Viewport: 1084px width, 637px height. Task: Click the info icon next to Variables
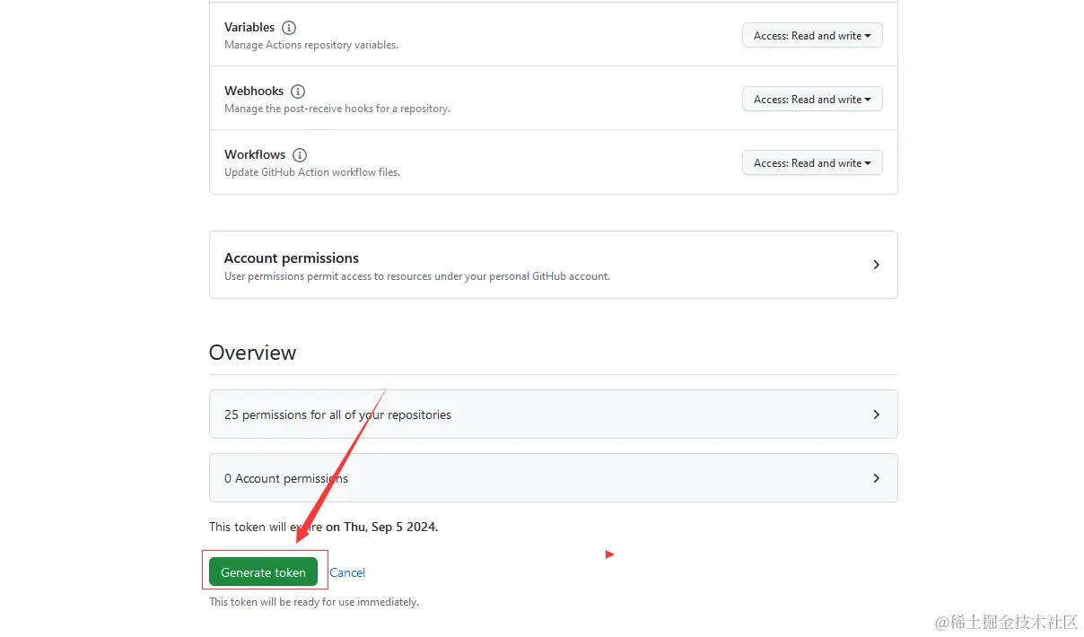(x=289, y=28)
